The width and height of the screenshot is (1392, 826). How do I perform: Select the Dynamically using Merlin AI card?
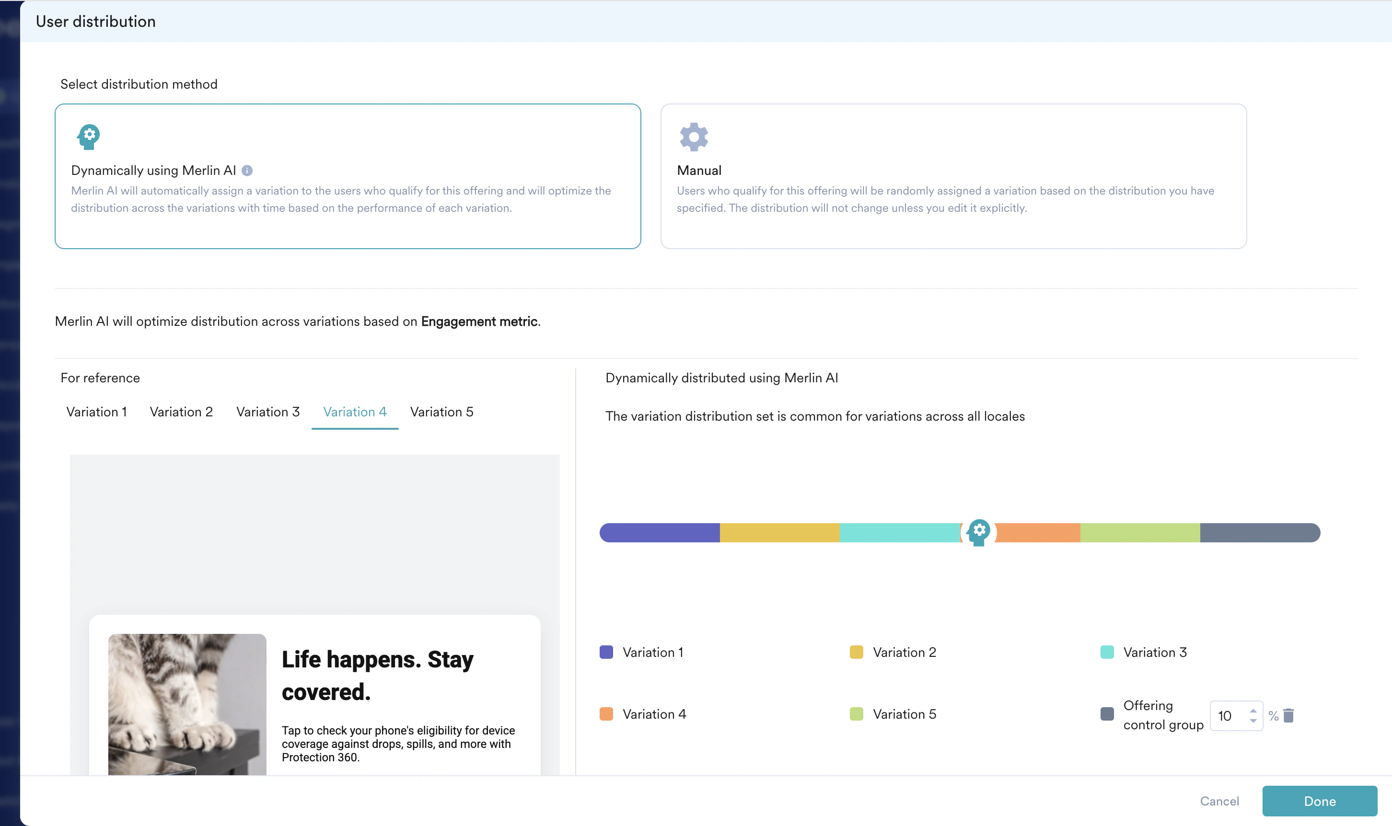click(x=348, y=176)
